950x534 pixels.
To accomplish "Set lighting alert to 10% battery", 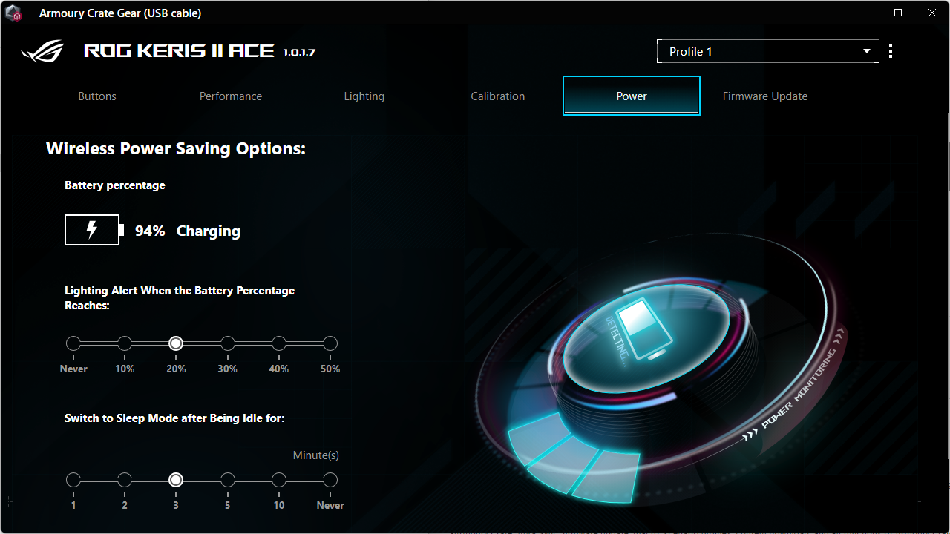I will click(125, 343).
